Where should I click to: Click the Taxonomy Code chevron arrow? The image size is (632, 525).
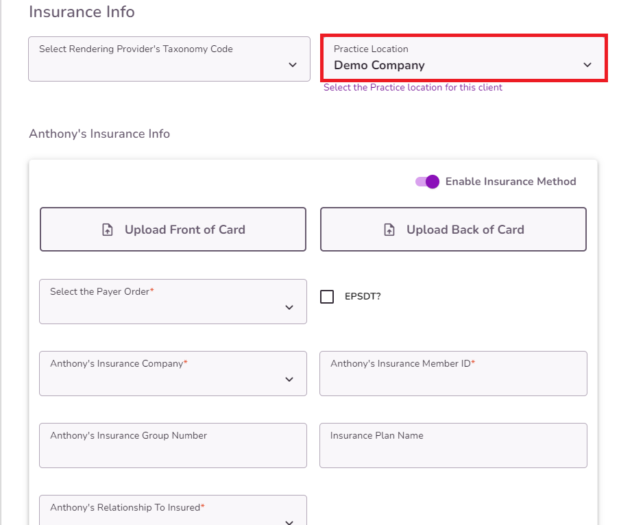click(293, 65)
